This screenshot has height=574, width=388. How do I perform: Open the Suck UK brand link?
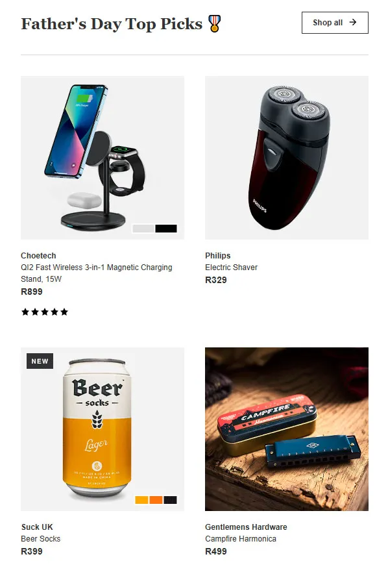coord(37,527)
